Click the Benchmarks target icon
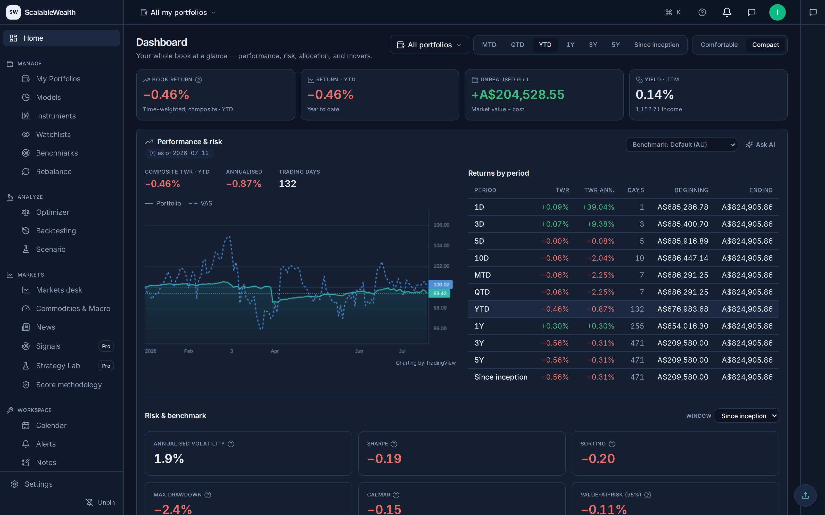 point(26,153)
